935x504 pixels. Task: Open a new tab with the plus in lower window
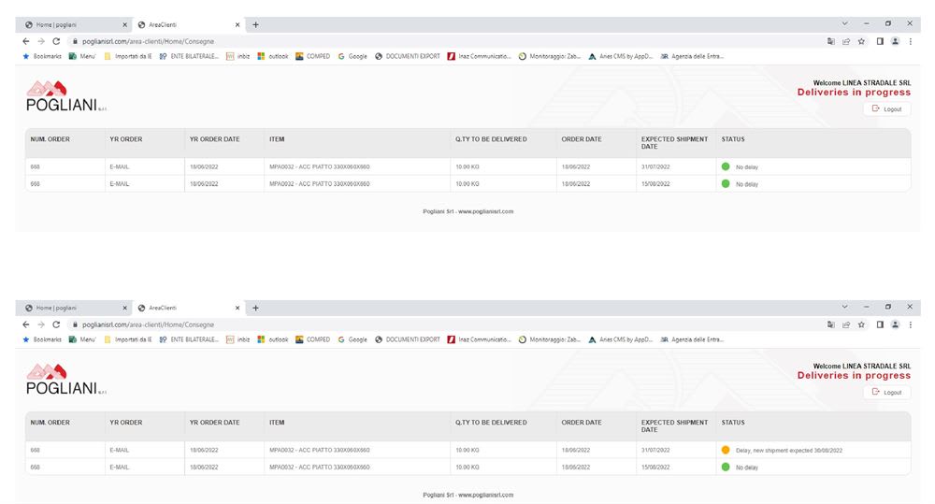[x=256, y=308]
